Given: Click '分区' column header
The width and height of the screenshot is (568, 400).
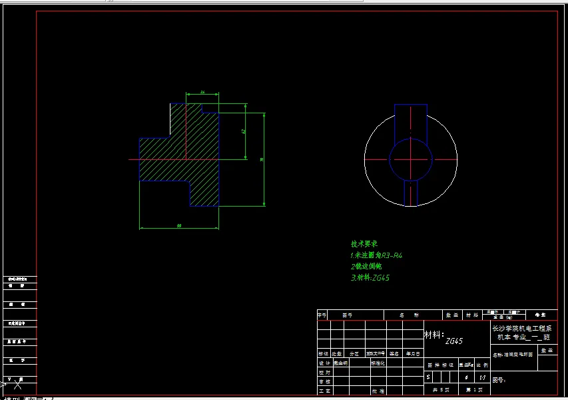Looking at the screenshot, I should (354, 353).
